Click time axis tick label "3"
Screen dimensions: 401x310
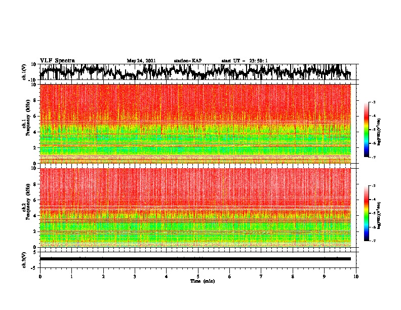pos(135,277)
